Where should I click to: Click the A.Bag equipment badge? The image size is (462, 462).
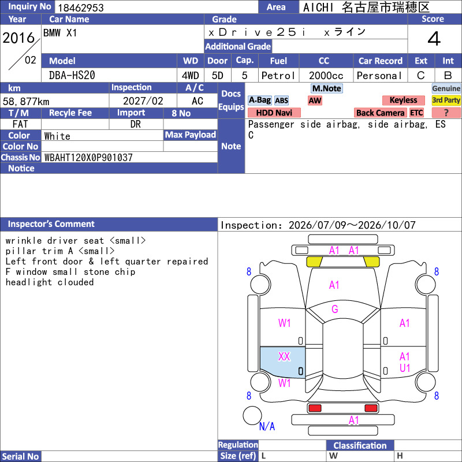coord(259,100)
